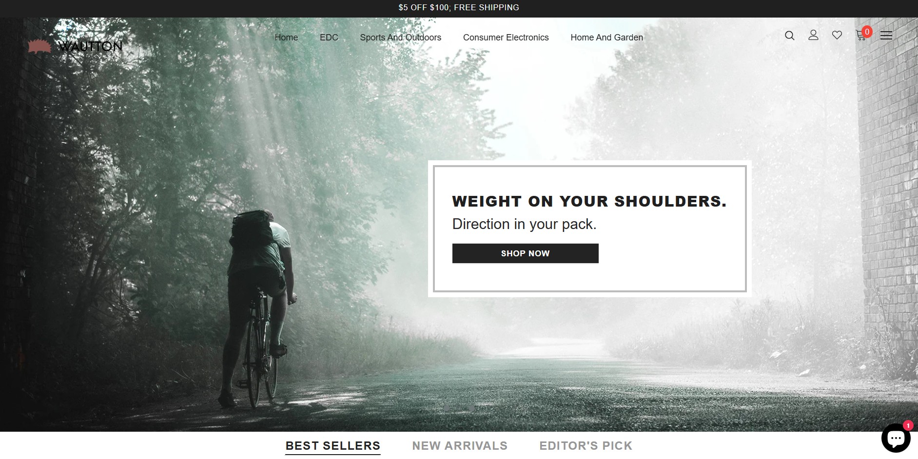Click the SHOP NOW button
This screenshot has width=918, height=459.
point(526,253)
